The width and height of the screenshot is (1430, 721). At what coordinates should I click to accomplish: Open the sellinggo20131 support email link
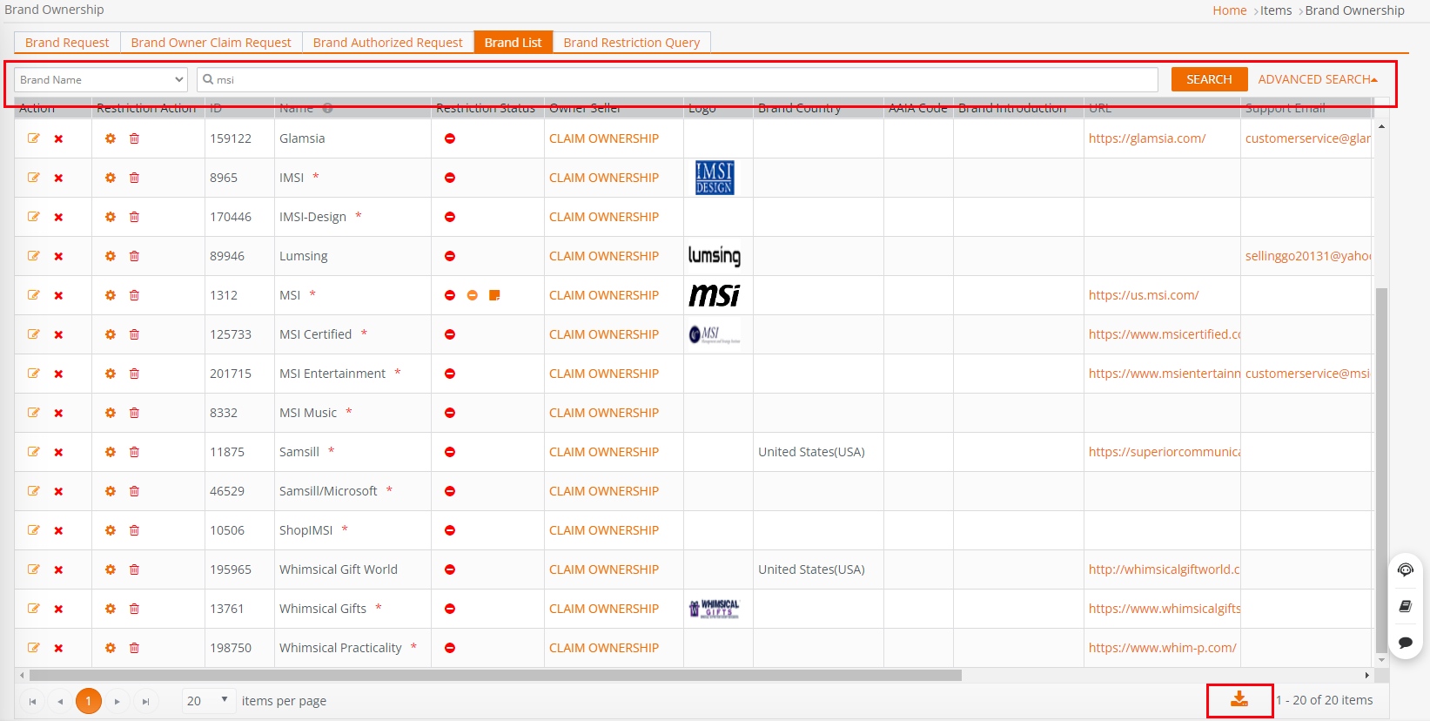point(1308,256)
